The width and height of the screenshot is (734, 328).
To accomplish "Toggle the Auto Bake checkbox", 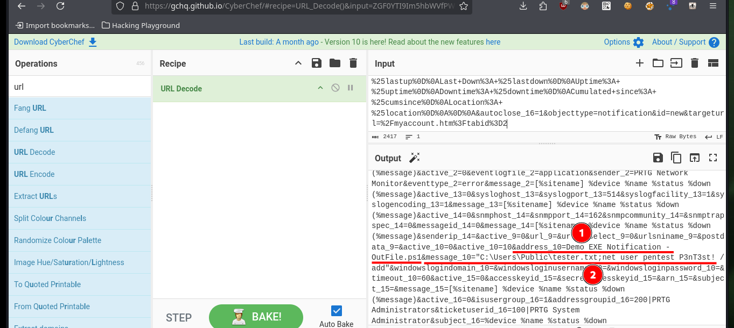I will pos(337,310).
